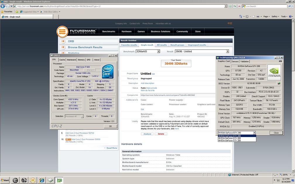Click the Live Search magnifier icon
The width and height of the screenshot is (295, 184).
[289, 6]
